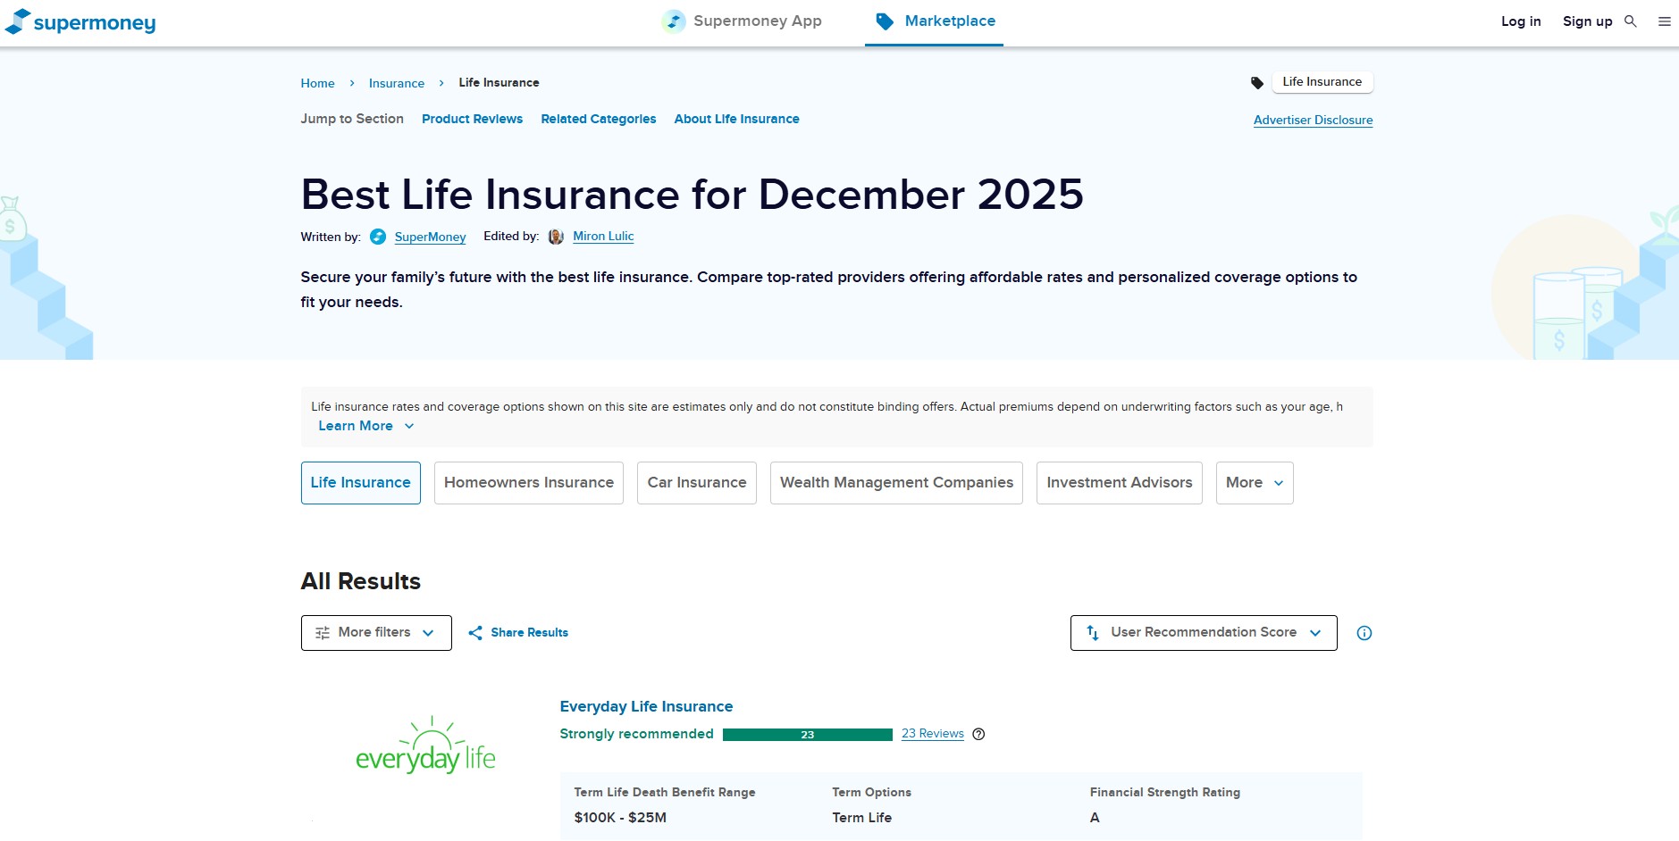Jump to About Life Insurance section

[x=737, y=119]
